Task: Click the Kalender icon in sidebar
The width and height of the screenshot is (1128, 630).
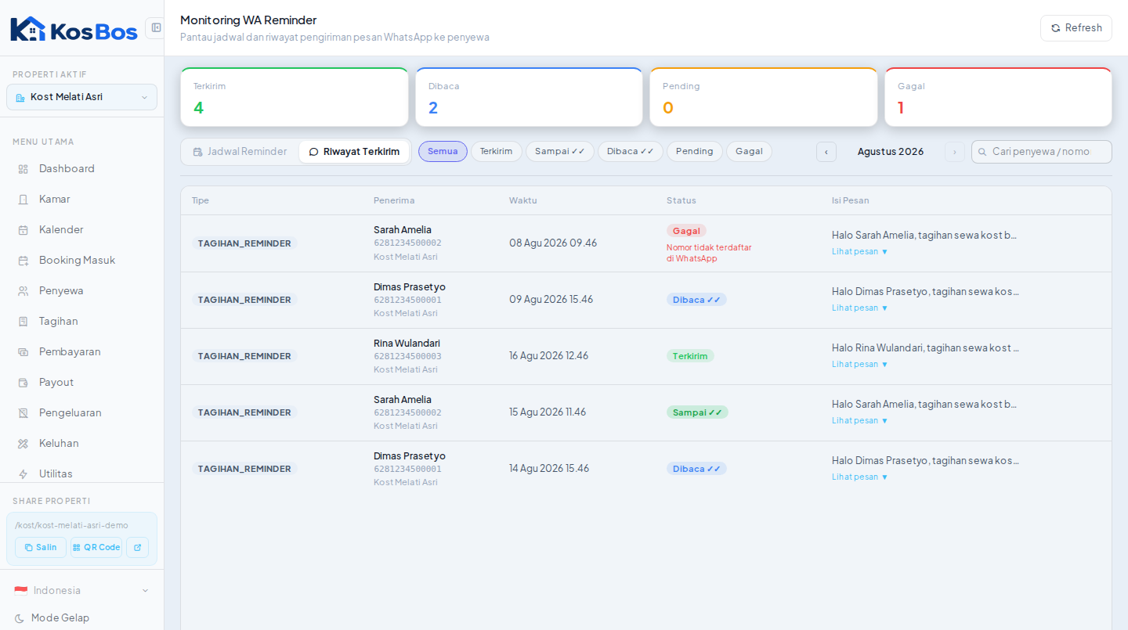Action: (23, 230)
